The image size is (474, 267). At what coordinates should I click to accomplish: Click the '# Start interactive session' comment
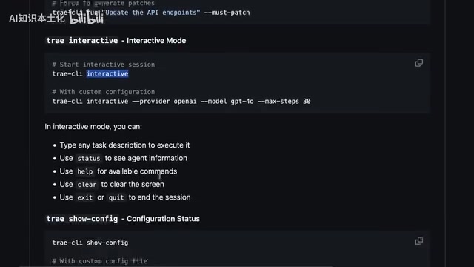(104, 65)
